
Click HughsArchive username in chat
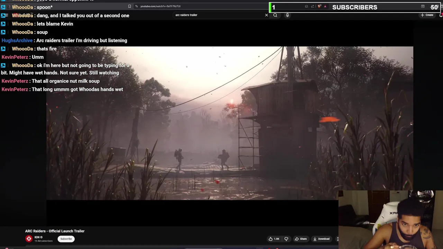(17, 40)
